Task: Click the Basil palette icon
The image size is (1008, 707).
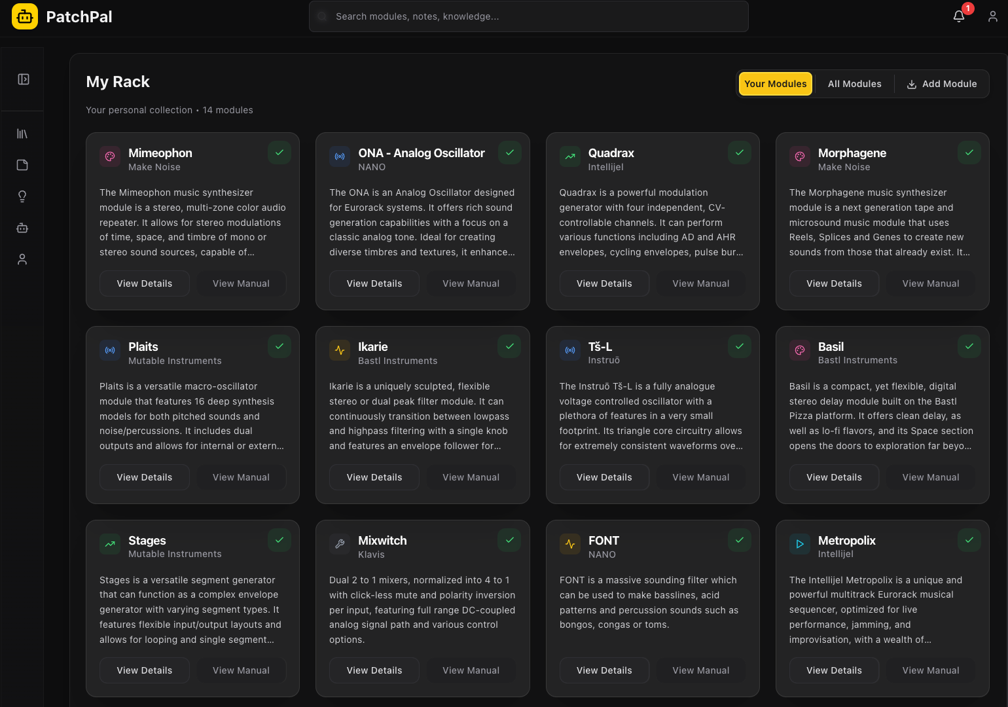Action: pos(800,350)
